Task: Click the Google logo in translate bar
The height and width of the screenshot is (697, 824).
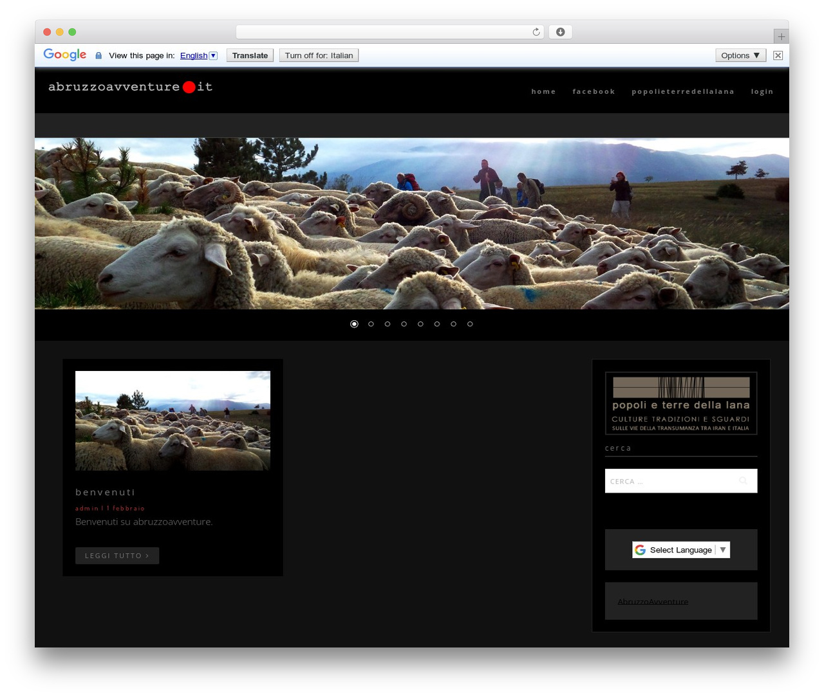Action: (x=65, y=55)
